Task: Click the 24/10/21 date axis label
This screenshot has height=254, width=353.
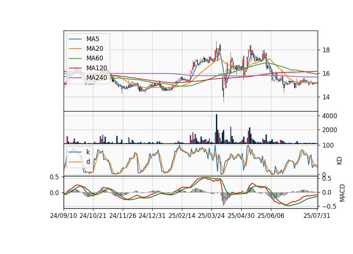Action: (x=93, y=216)
